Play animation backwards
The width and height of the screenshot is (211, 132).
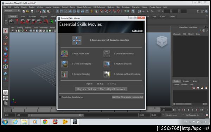[x=188, y=110]
